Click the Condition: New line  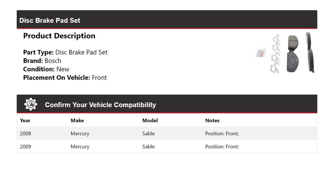pos(46,69)
